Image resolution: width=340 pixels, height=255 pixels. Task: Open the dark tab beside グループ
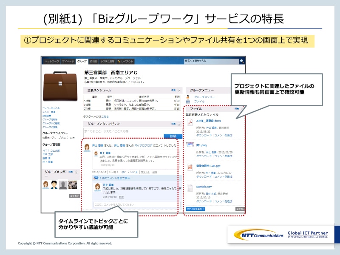tap(93, 61)
